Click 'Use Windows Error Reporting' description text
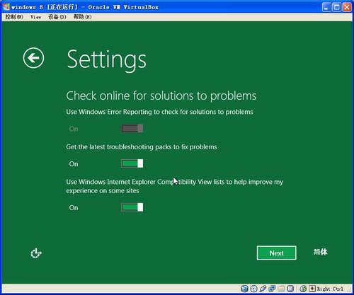The height and width of the screenshot is (295, 354). coord(159,112)
